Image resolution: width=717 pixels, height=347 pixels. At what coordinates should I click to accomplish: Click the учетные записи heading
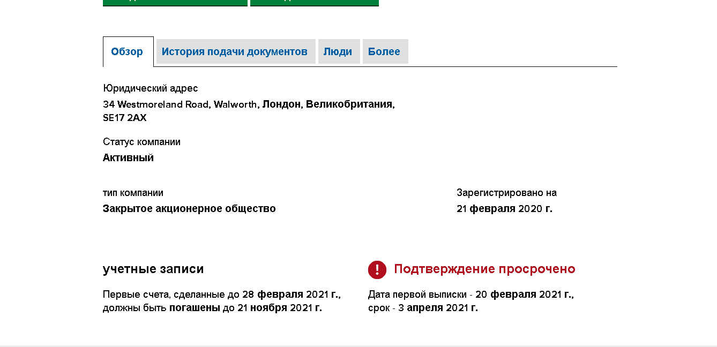[153, 269]
